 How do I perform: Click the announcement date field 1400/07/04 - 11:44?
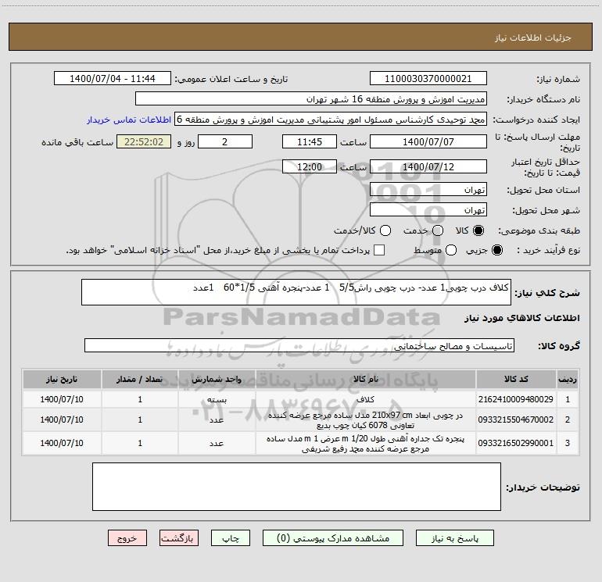tap(113, 79)
